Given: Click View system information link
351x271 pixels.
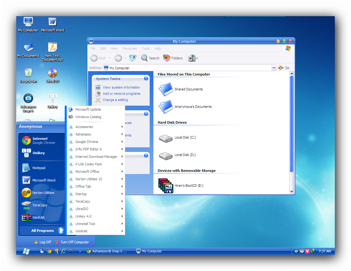Looking at the screenshot, I should tap(121, 87).
